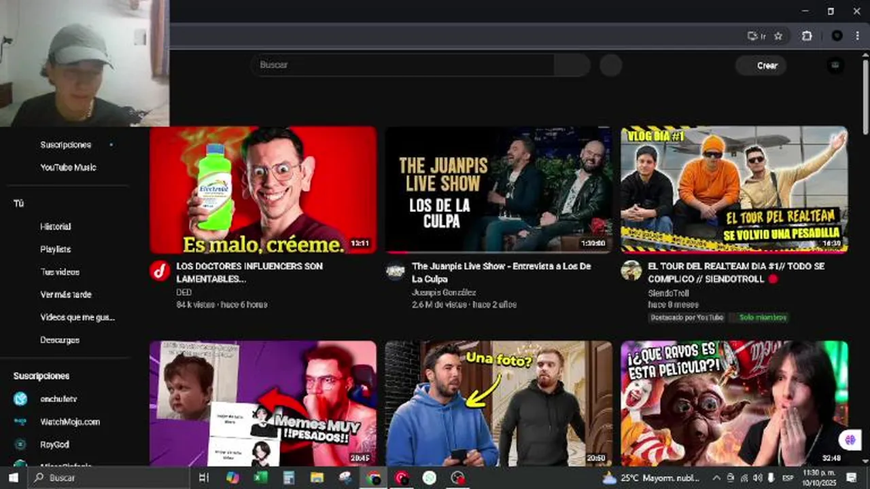Open Historial in the sidebar
The height and width of the screenshot is (489, 870).
[x=55, y=226]
